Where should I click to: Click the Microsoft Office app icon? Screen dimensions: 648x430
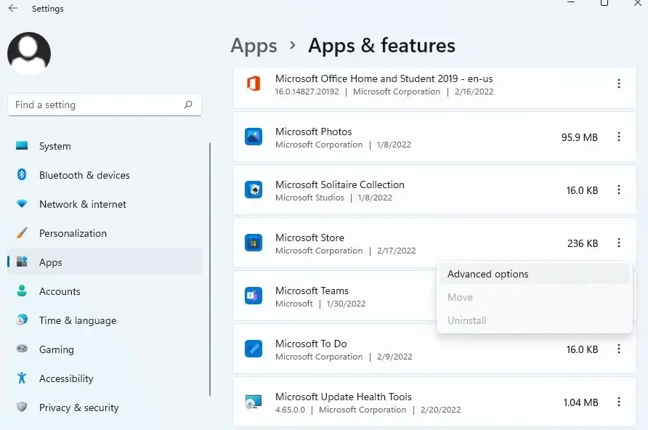tap(254, 84)
